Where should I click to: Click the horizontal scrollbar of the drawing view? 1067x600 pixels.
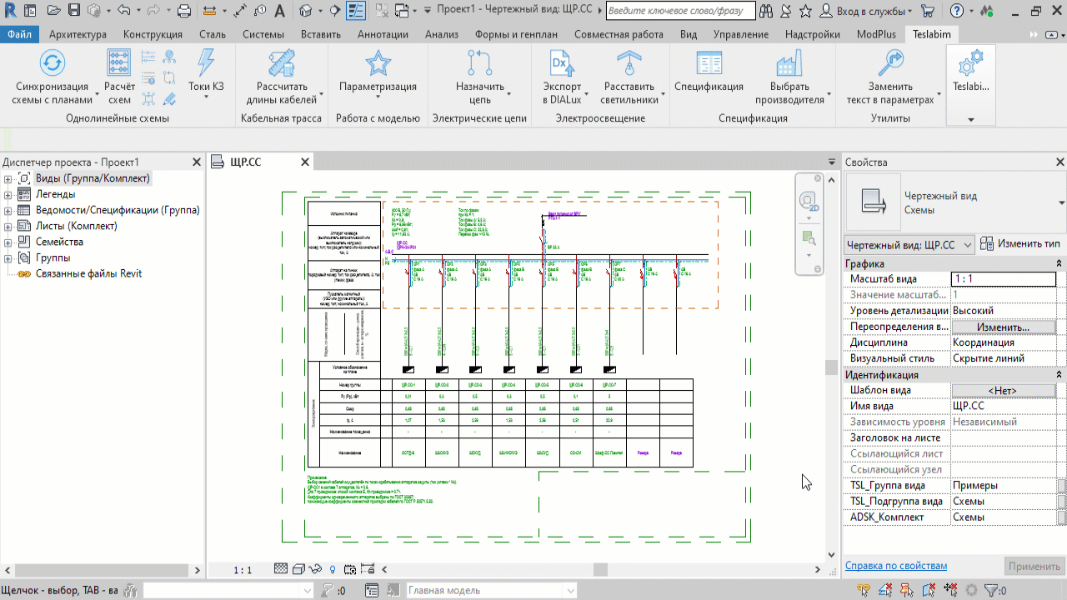(600, 570)
